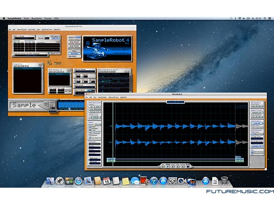Open Mission Control from the Dock
274x205 pixels.
pyautogui.click(x=69, y=181)
